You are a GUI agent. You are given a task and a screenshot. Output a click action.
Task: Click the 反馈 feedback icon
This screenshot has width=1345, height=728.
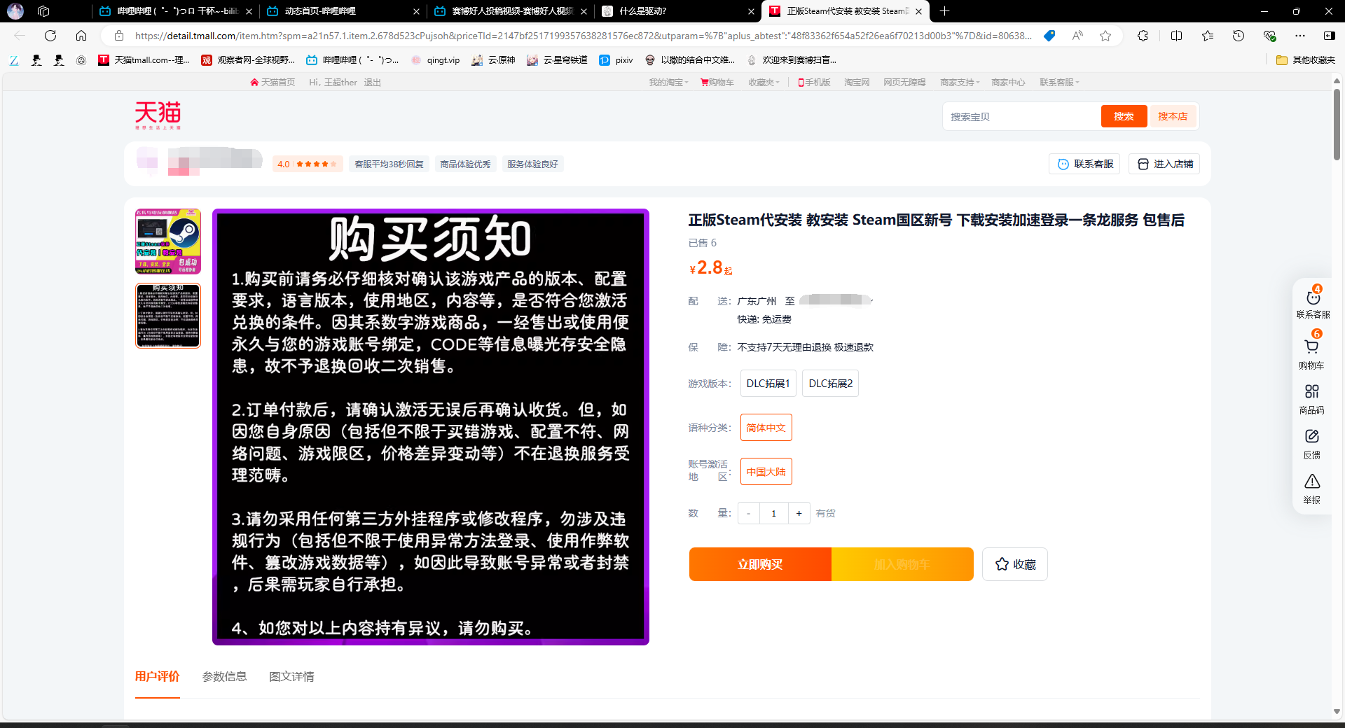tap(1311, 437)
